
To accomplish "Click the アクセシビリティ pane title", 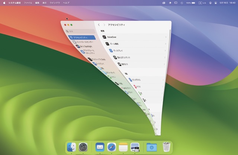I will (x=116, y=25).
